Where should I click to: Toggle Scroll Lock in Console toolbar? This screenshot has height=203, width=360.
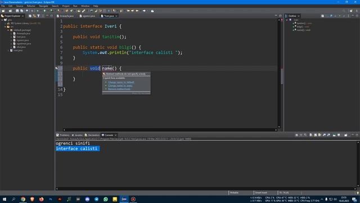click(316, 135)
